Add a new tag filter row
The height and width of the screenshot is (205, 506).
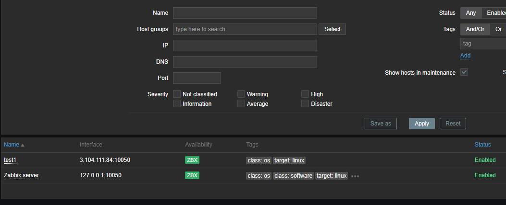[x=465, y=56]
